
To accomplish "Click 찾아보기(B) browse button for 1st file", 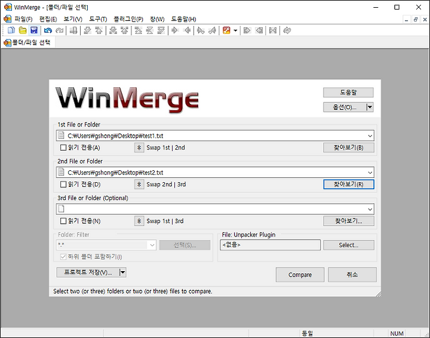I will (x=349, y=148).
